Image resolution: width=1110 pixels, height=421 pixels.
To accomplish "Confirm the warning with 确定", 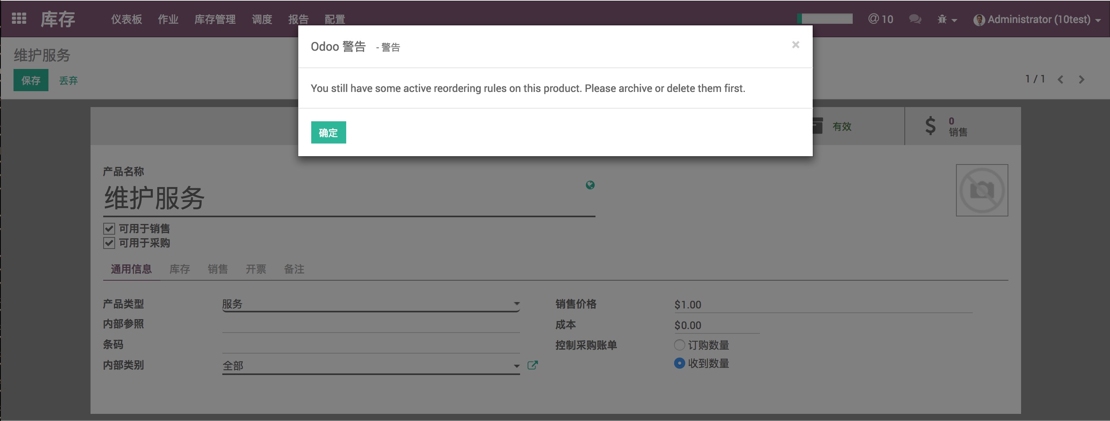I will 328,132.
